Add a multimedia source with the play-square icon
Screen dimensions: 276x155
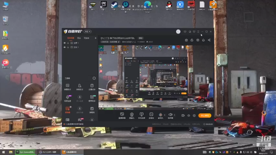[151, 116]
